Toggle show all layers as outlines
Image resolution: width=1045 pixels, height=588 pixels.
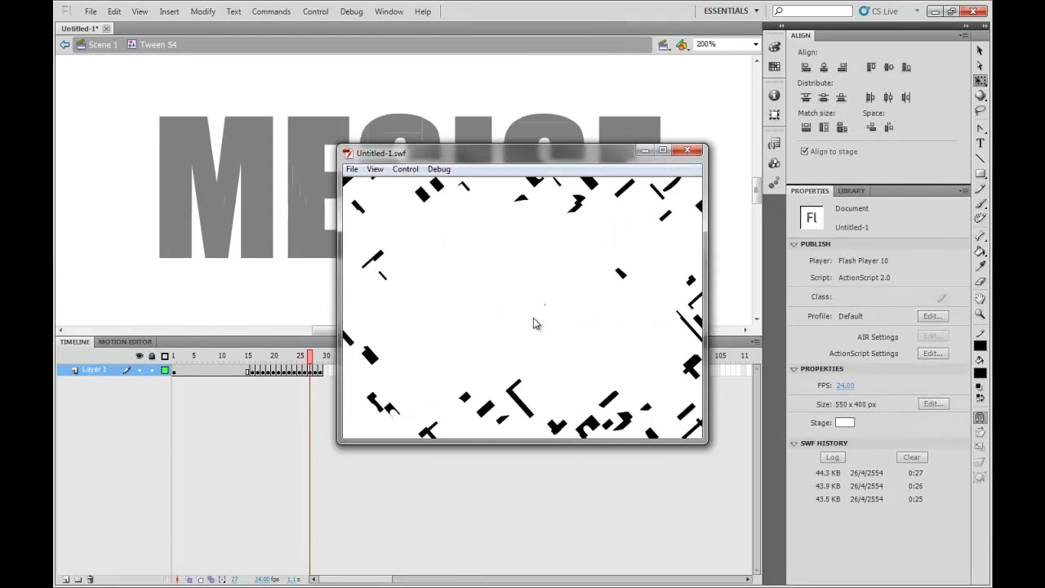coord(165,356)
